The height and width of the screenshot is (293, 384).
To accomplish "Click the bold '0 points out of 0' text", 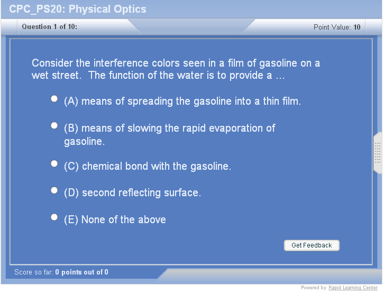I will (x=81, y=272).
